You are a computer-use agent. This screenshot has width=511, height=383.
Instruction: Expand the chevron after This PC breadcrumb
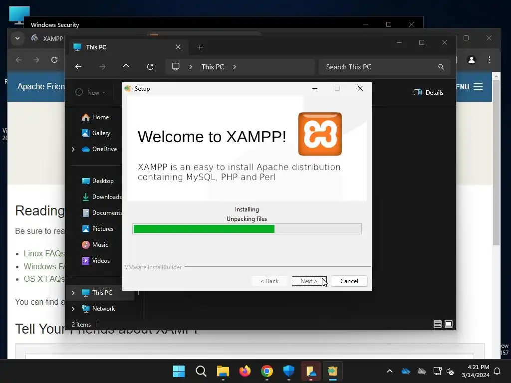coord(235,67)
